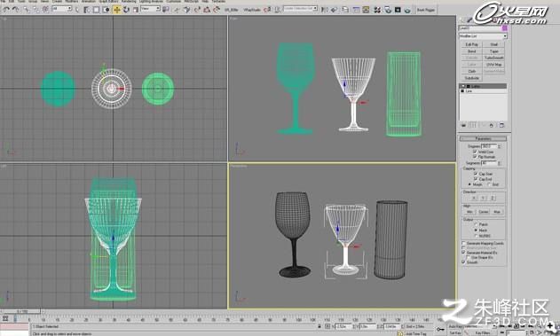Click the Use Pivot Point Center icon

click(166, 10)
